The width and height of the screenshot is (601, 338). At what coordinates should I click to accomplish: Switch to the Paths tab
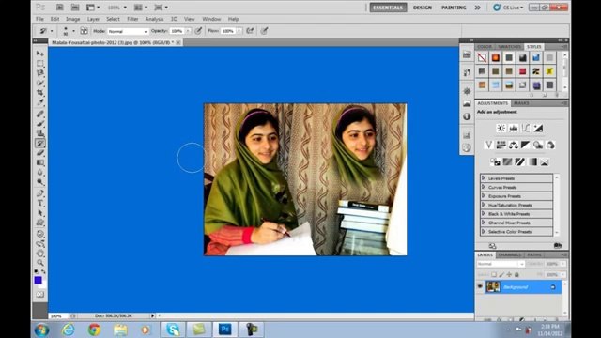point(534,254)
